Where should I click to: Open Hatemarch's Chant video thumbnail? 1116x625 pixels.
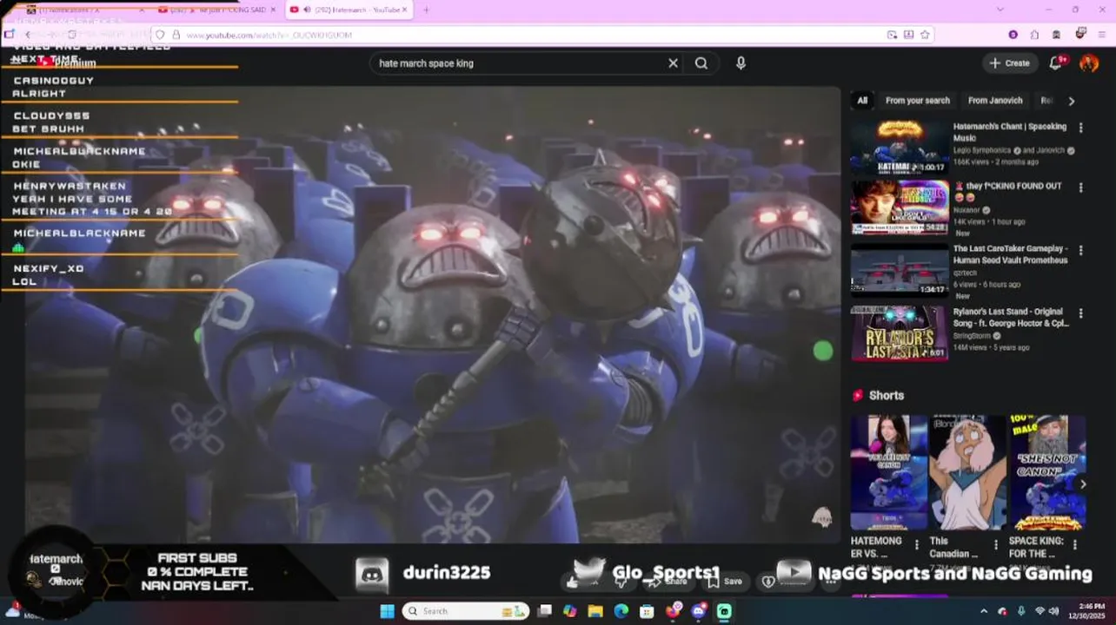click(900, 147)
